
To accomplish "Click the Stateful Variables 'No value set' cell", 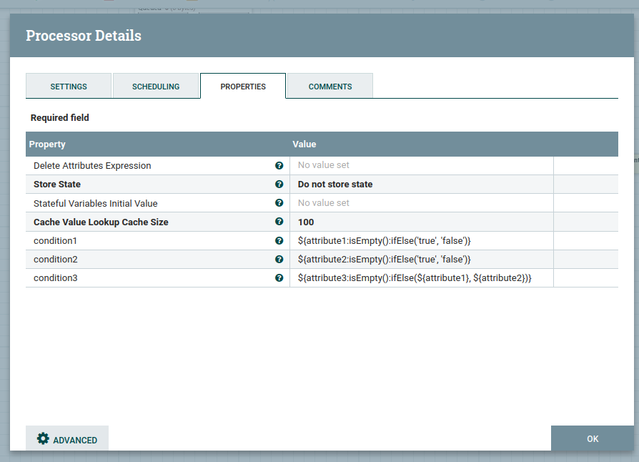I will 324,203.
